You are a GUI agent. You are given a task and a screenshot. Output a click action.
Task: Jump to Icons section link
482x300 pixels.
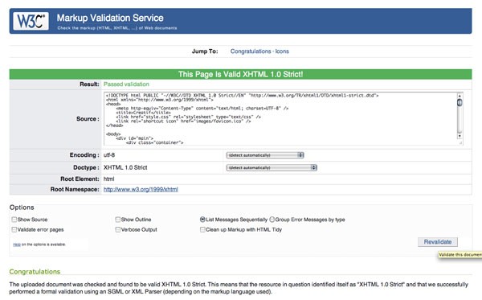282,51
